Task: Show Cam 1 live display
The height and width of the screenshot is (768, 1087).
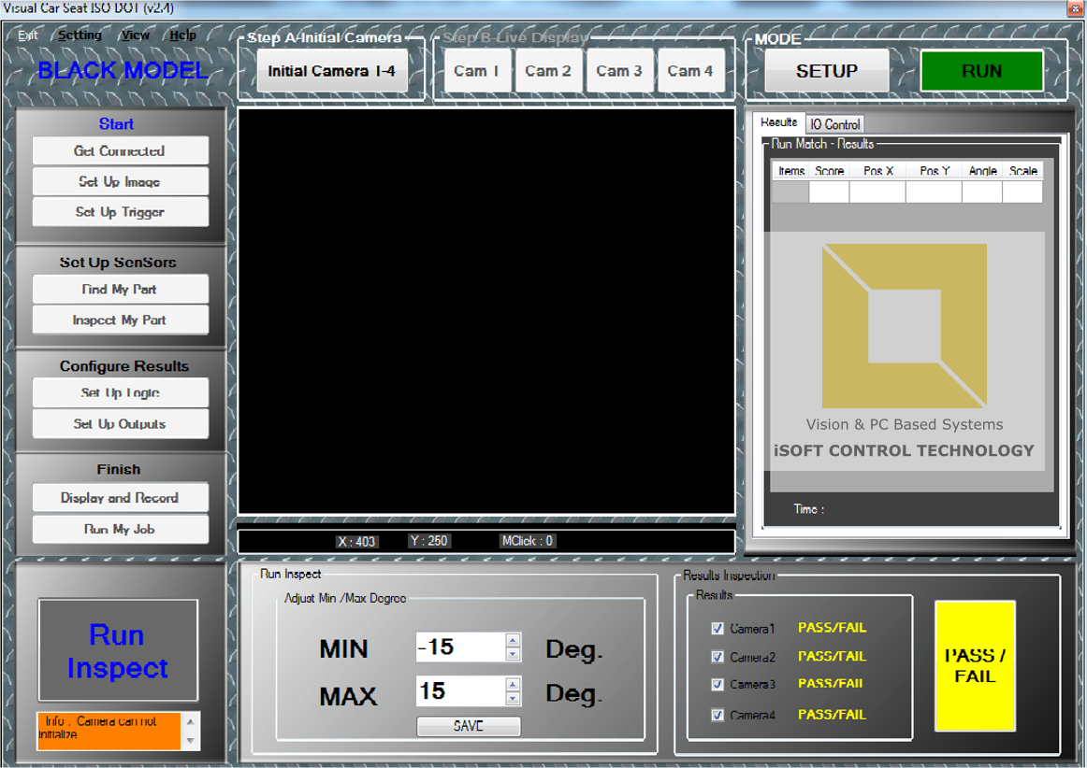Action: (x=477, y=70)
